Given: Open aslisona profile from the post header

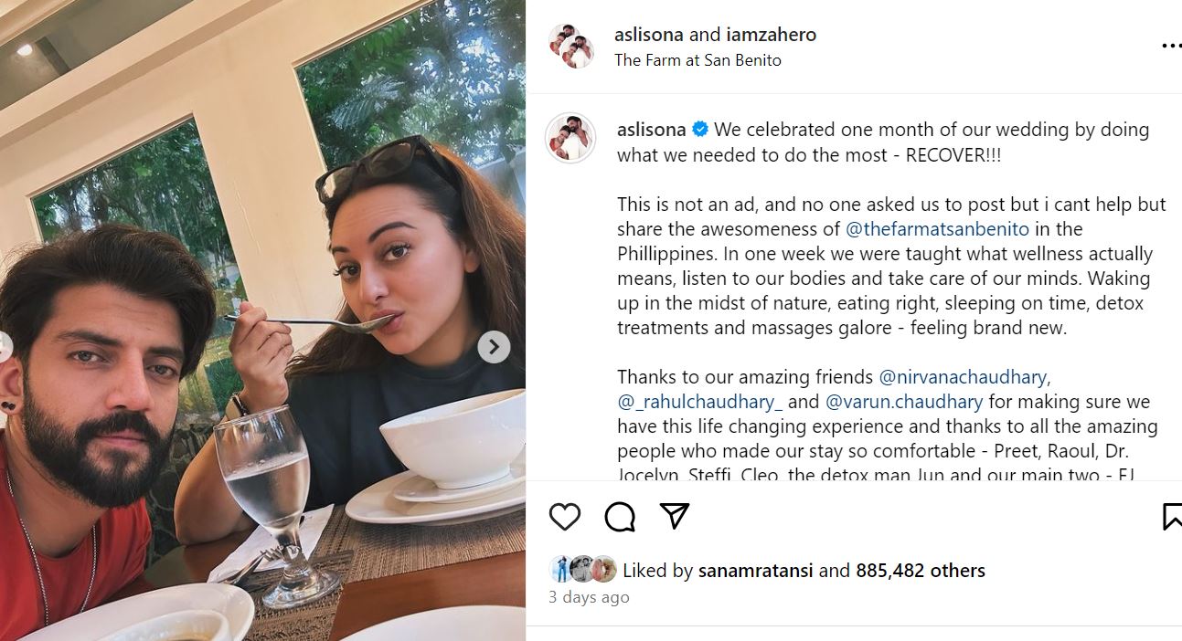Looking at the screenshot, I should coord(649,35).
